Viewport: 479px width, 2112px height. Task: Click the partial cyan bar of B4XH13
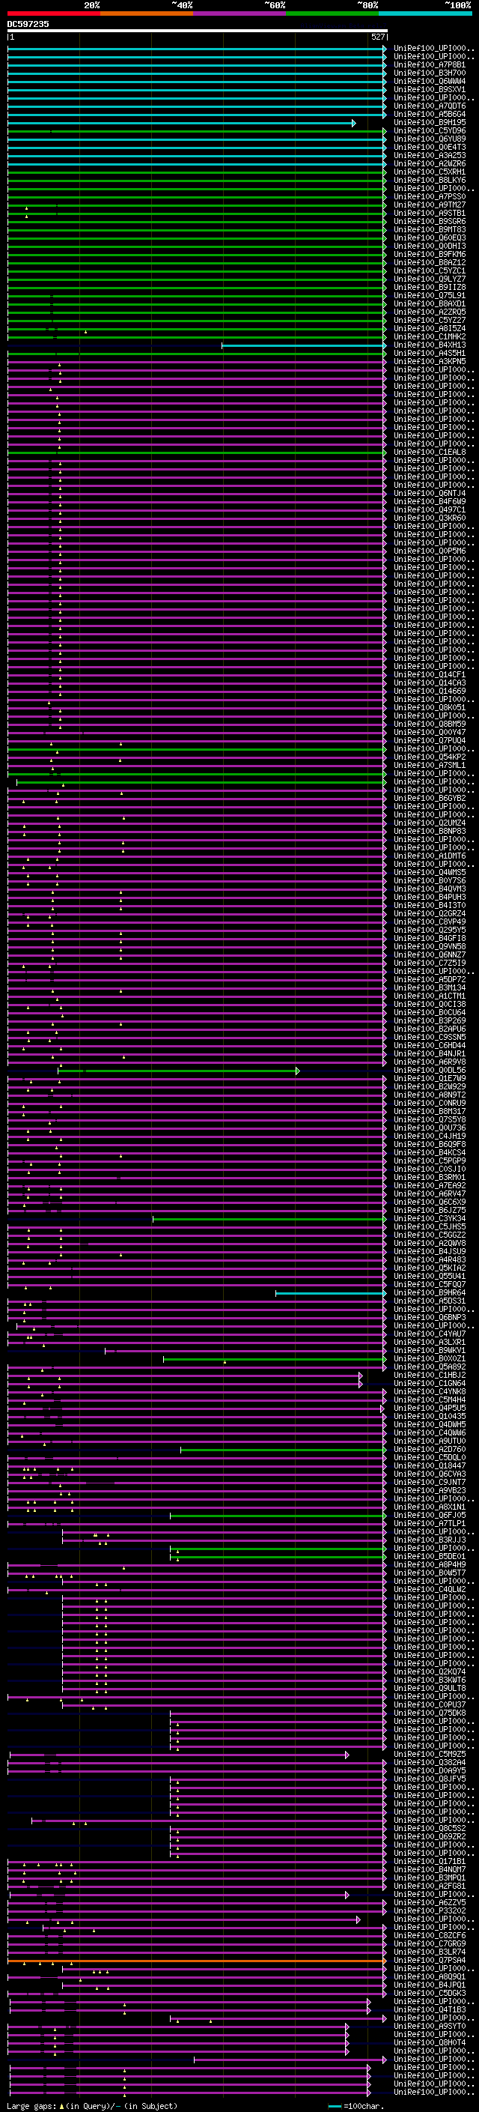(x=304, y=345)
